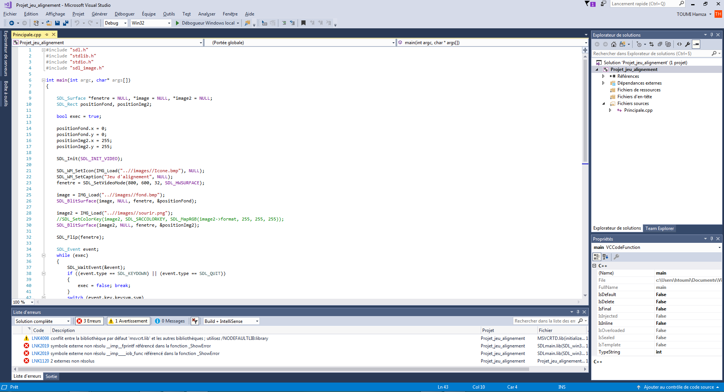Click the New Project toolbar icon
Screen dimensions: 724x392
[36, 23]
